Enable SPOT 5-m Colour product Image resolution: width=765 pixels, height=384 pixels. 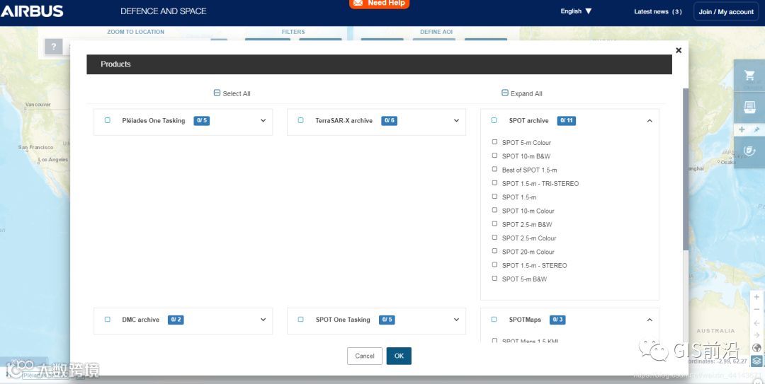pyautogui.click(x=494, y=142)
